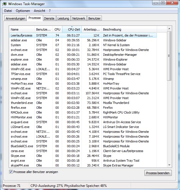
Task: Select sidebar.exe with 56.296 K memory
Action: click(83, 40)
